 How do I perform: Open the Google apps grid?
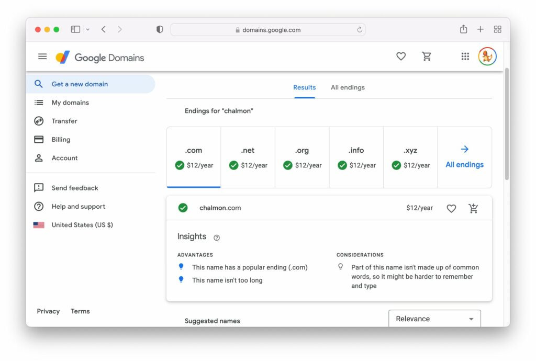click(x=465, y=57)
